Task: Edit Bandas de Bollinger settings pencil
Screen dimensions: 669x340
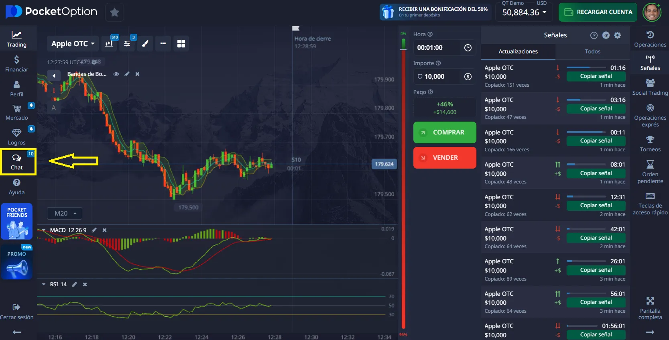Action: click(127, 74)
